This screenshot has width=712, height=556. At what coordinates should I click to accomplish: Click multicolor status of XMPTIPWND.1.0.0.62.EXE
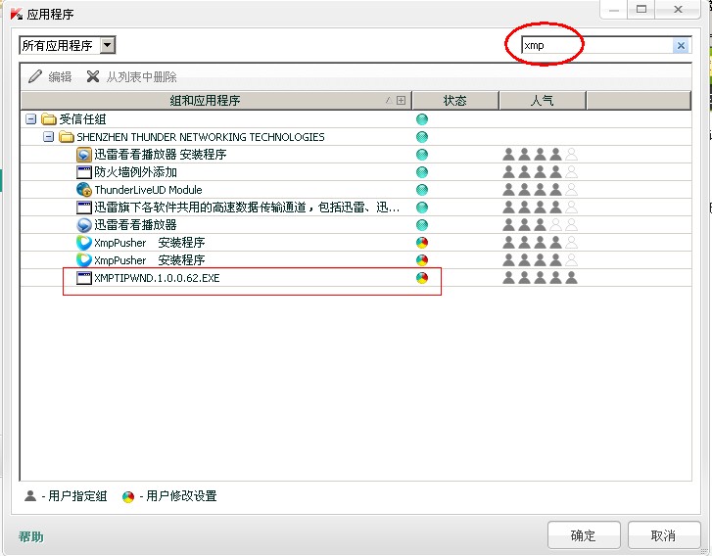point(422,278)
